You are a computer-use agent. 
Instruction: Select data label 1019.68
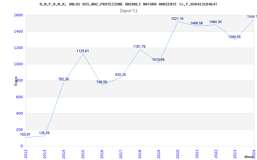coord(158,60)
